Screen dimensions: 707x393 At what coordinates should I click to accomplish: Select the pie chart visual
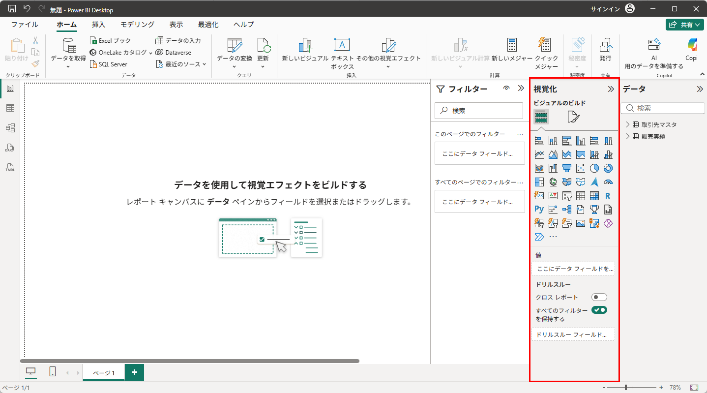pyautogui.click(x=594, y=168)
